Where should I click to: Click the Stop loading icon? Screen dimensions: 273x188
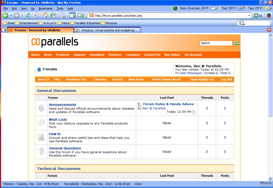(35, 15)
